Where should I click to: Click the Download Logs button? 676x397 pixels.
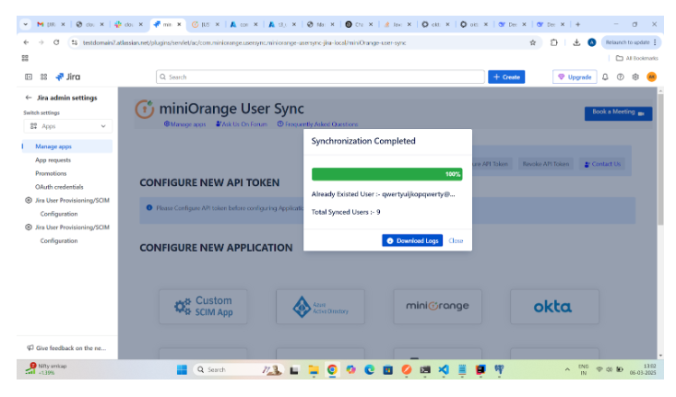click(x=412, y=240)
